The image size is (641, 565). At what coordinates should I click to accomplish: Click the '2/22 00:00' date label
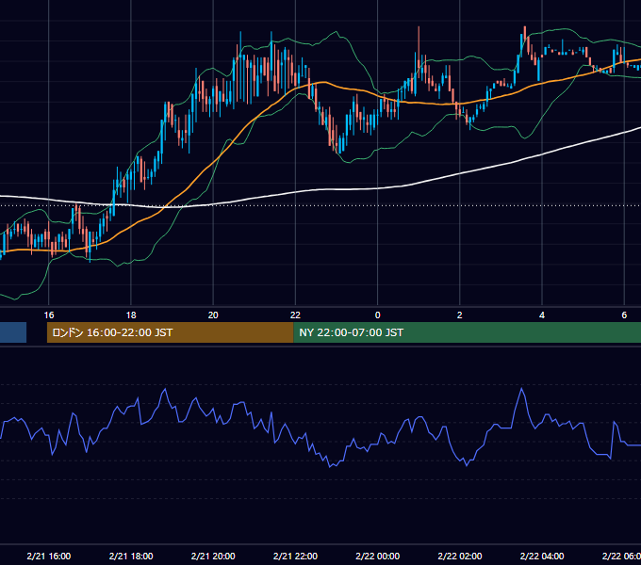[x=377, y=556]
